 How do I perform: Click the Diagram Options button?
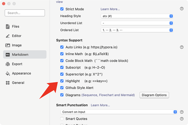[x=154, y=95]
